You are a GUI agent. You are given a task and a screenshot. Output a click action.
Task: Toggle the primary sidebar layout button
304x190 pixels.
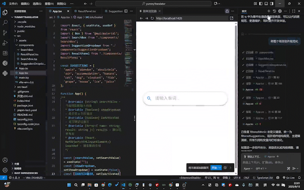coord(260,3)
